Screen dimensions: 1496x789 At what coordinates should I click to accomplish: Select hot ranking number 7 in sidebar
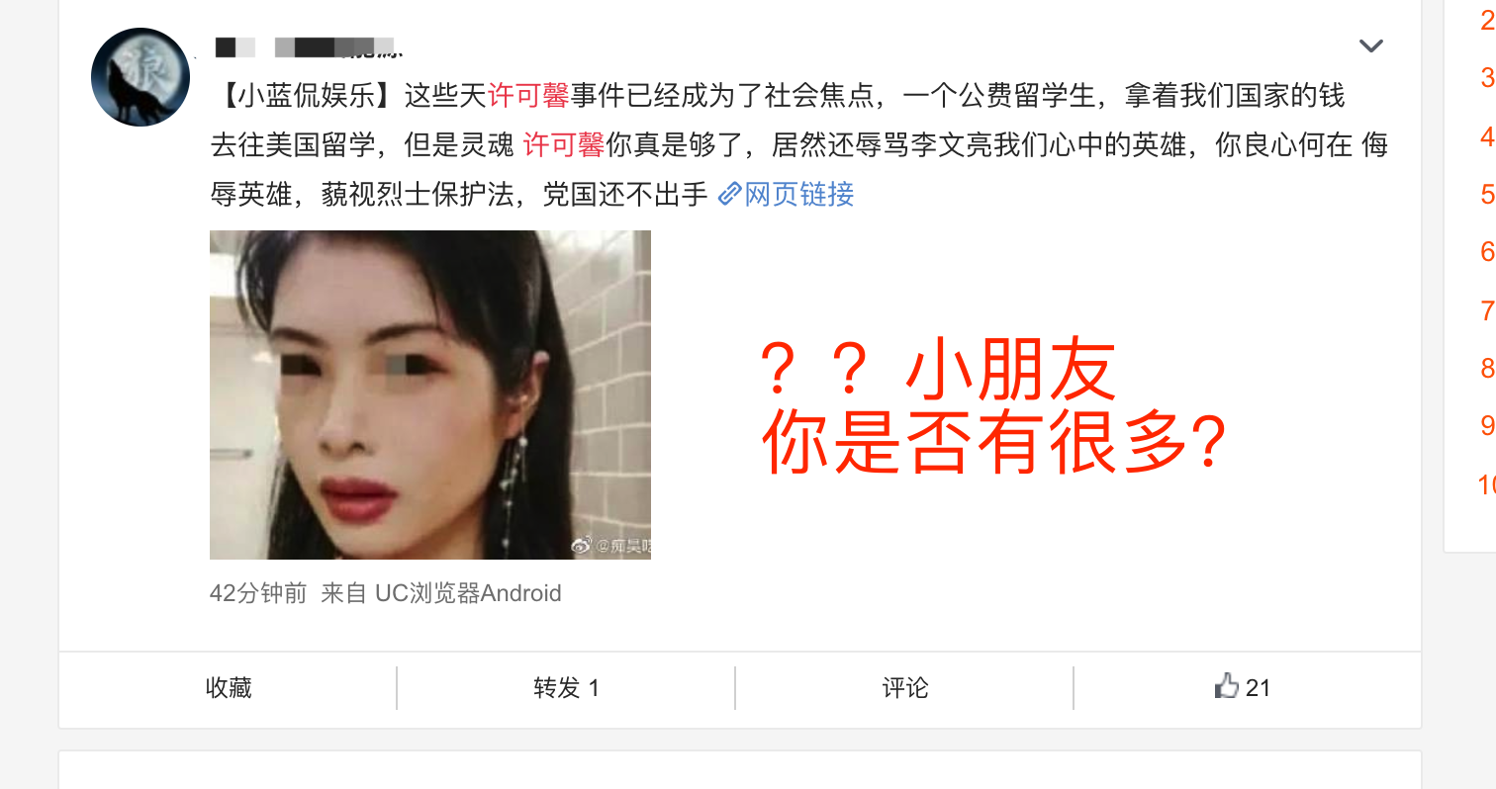tap(1487, 309)
